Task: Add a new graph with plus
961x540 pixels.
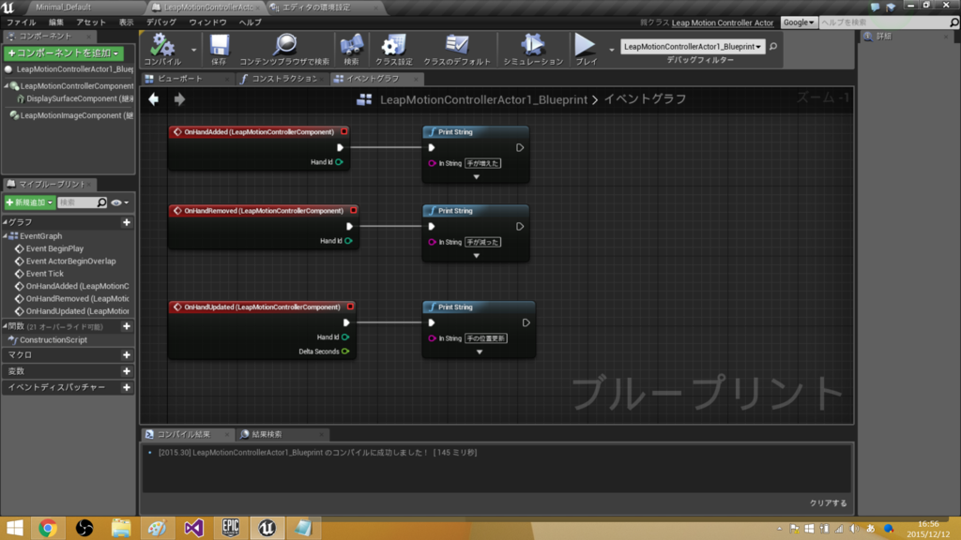Action: tap(127, 222)
